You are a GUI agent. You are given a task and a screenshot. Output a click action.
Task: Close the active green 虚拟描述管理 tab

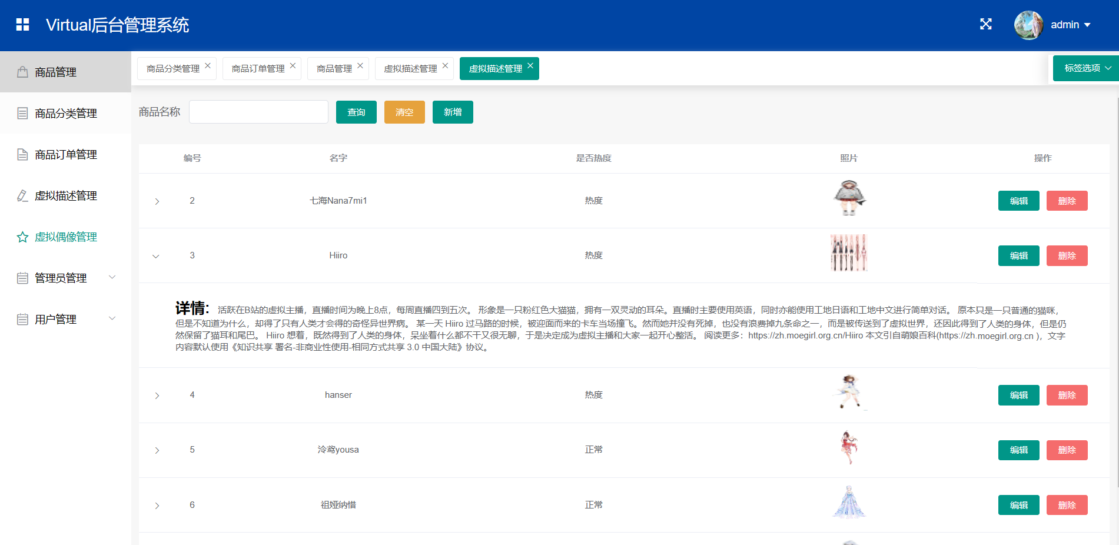[530, 66]
